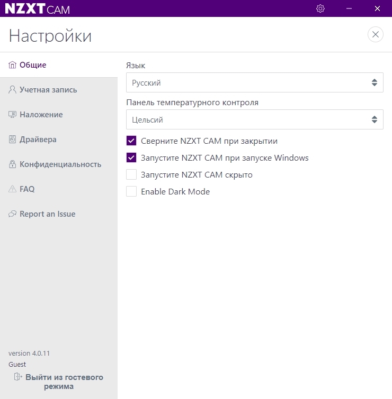Screen dimensions: 392x399
Task: Expand temperature unit dropdown showing Цельсий
Action: click(x=254, y=119)
